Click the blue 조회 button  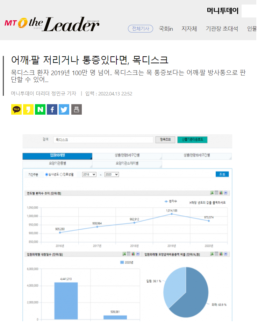pos(222,174)
